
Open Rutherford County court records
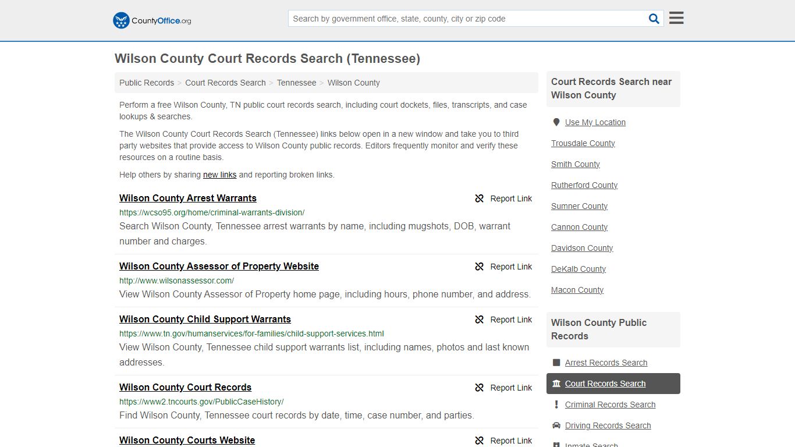pyautogui.click(x=584, y=185)
